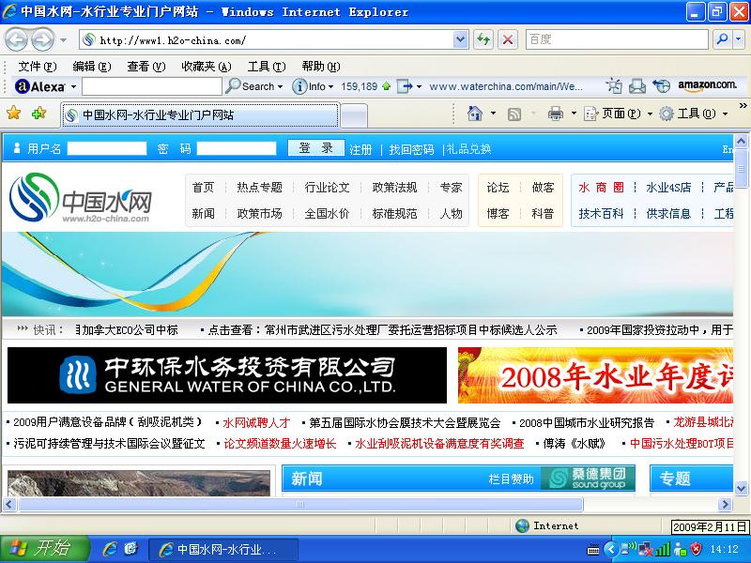Click the 密码 password field
The image size is (751, 563).
pos(237,149)
